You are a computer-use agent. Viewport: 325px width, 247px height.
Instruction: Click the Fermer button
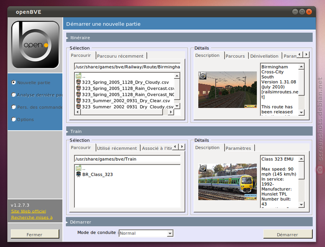click(x=35, y=234)
